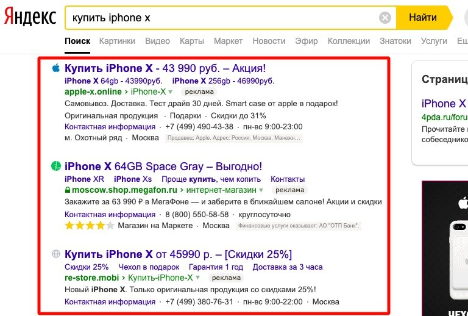Open the Скидки 25% sitelink

[x=87, y=267]
